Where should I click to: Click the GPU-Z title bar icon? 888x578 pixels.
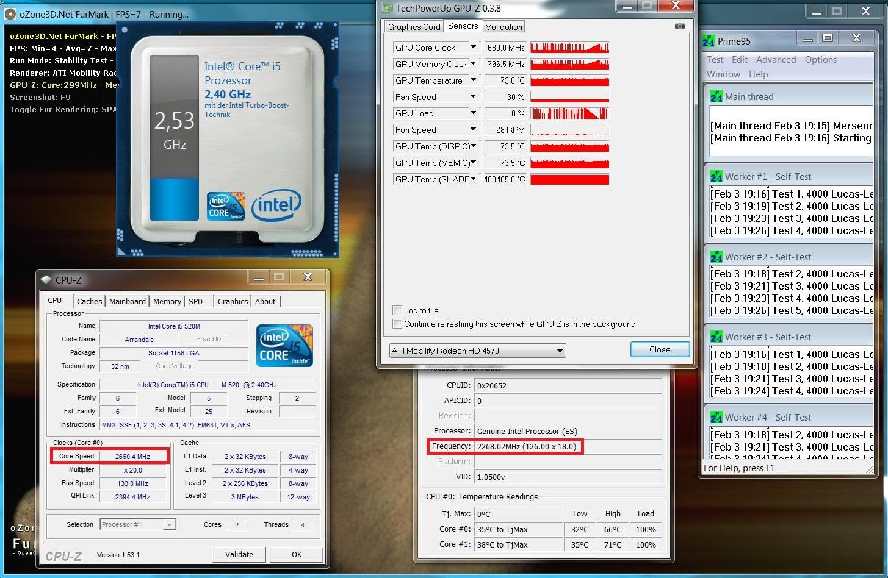(387, 8)
